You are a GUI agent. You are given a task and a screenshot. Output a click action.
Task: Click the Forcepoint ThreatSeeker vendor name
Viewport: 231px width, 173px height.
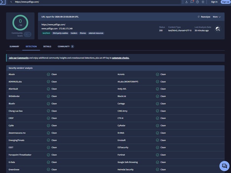20,155
